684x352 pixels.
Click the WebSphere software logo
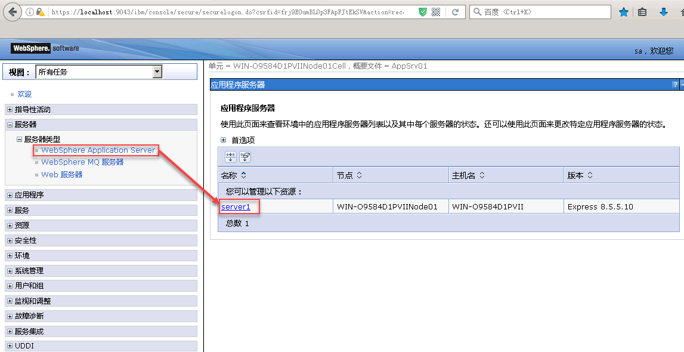pyautogui.click(x=45, y=48)
